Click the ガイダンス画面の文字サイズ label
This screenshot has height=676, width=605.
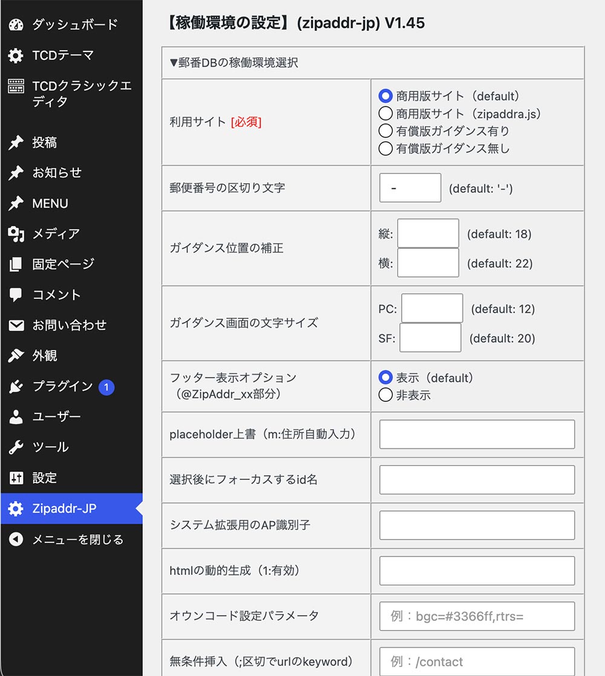pos(244,323)
